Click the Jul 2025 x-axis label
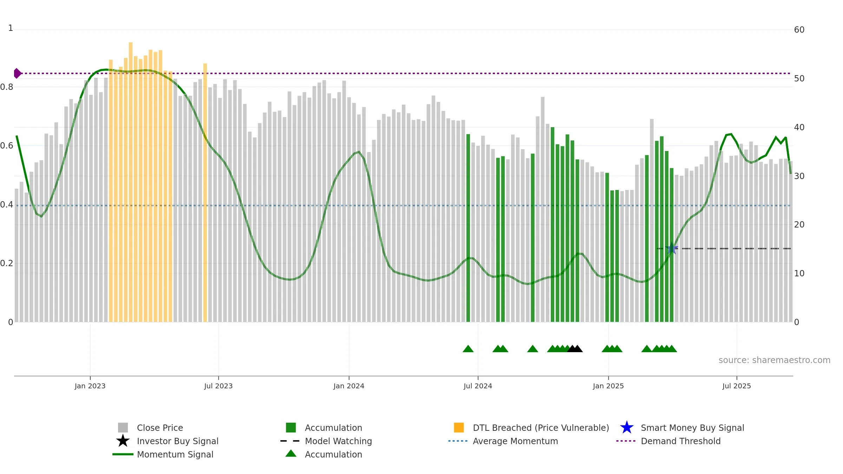843x474 pixels. tap(737, 386)
